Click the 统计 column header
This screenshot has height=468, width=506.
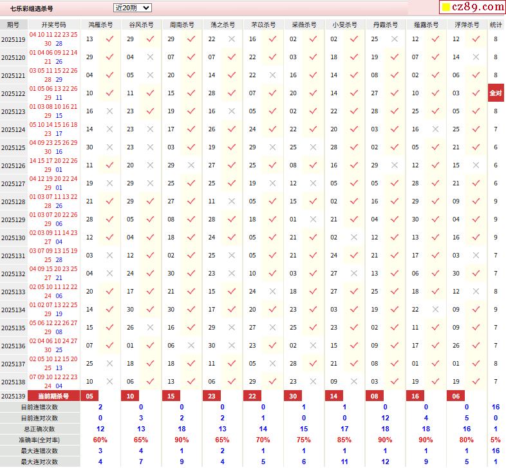(x=496, y=24)
